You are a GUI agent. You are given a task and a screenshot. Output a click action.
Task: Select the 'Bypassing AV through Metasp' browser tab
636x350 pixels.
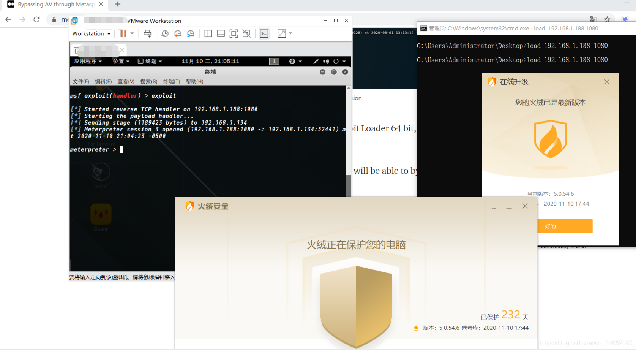[55, 4]
